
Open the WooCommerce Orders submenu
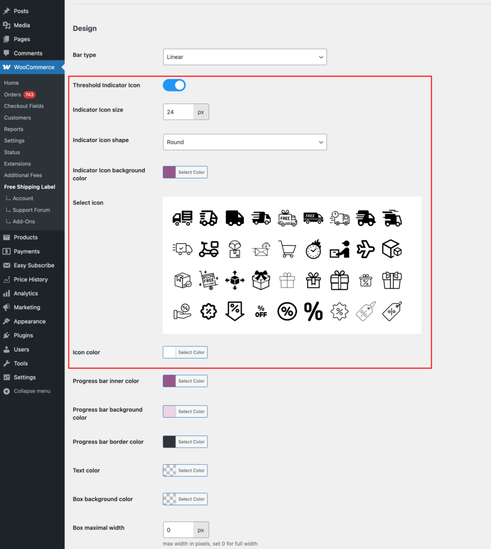click(x=12, y=95)
